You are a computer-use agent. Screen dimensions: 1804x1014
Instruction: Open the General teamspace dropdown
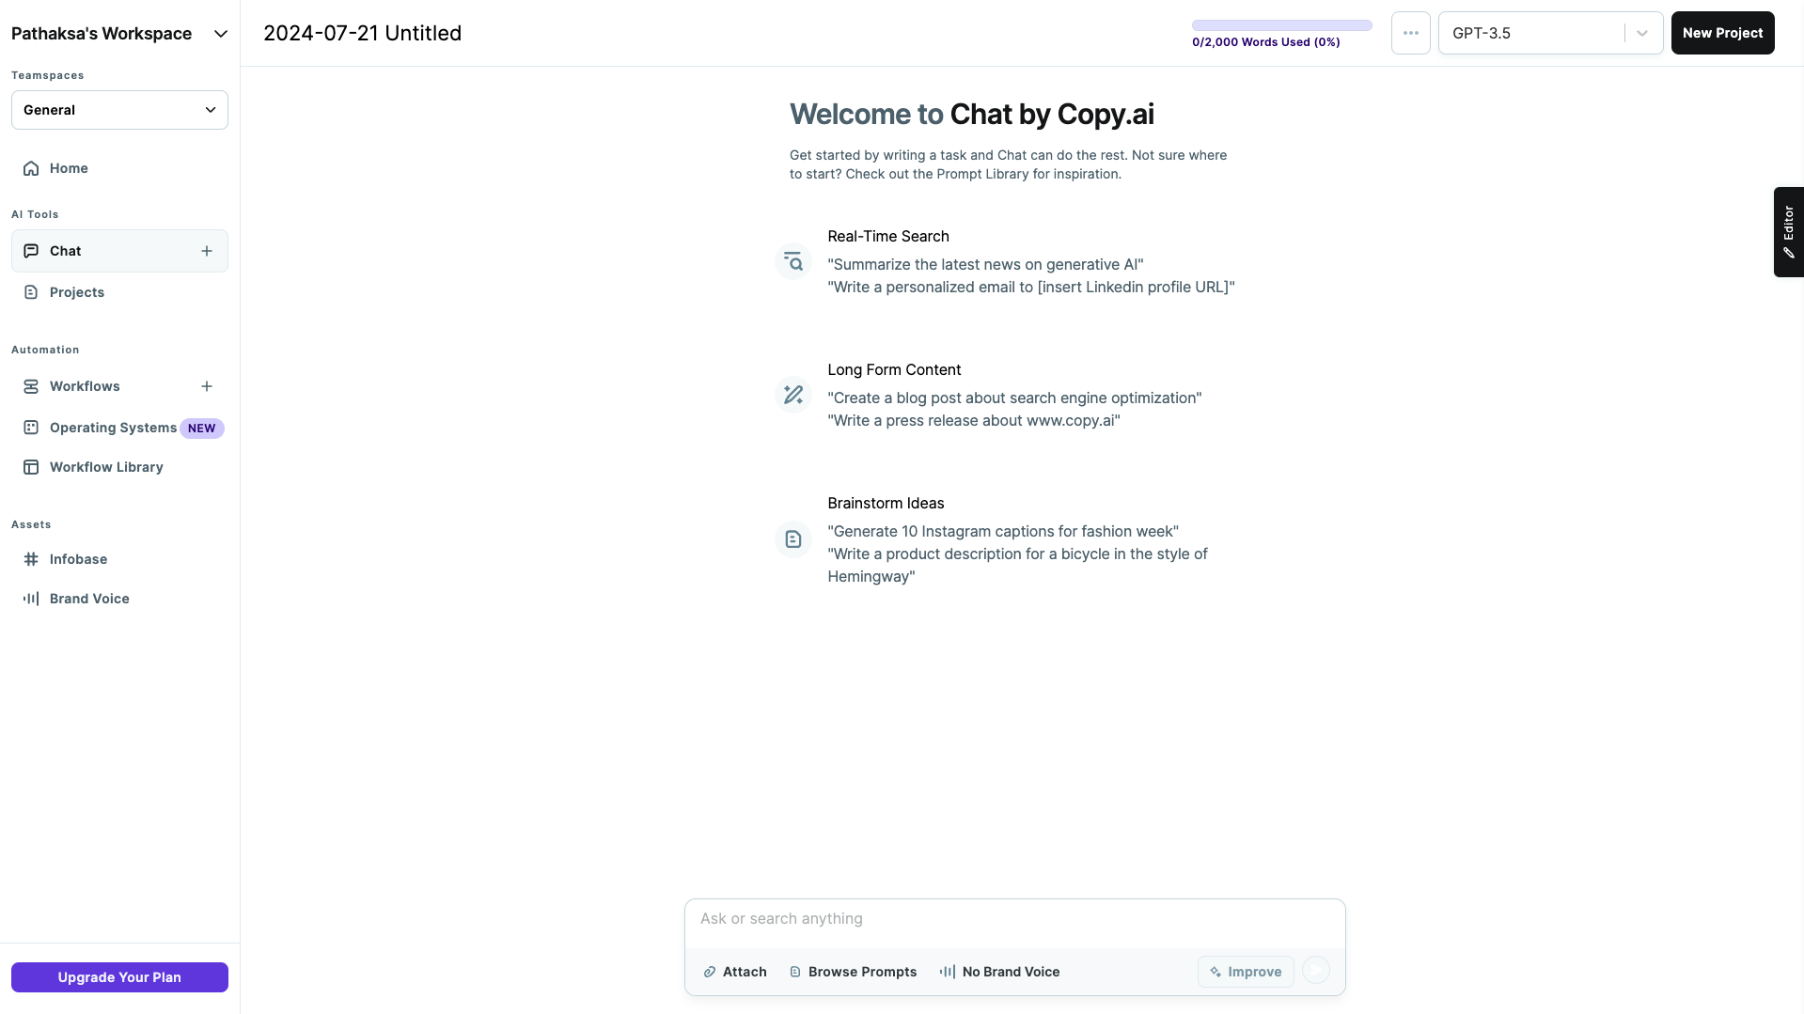click(119, 110)
